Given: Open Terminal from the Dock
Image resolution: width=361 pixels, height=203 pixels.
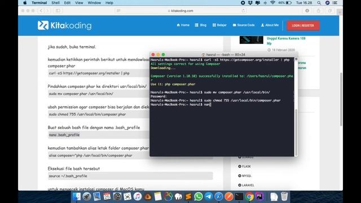Looking at the screenshot, I should click(239, 197).
